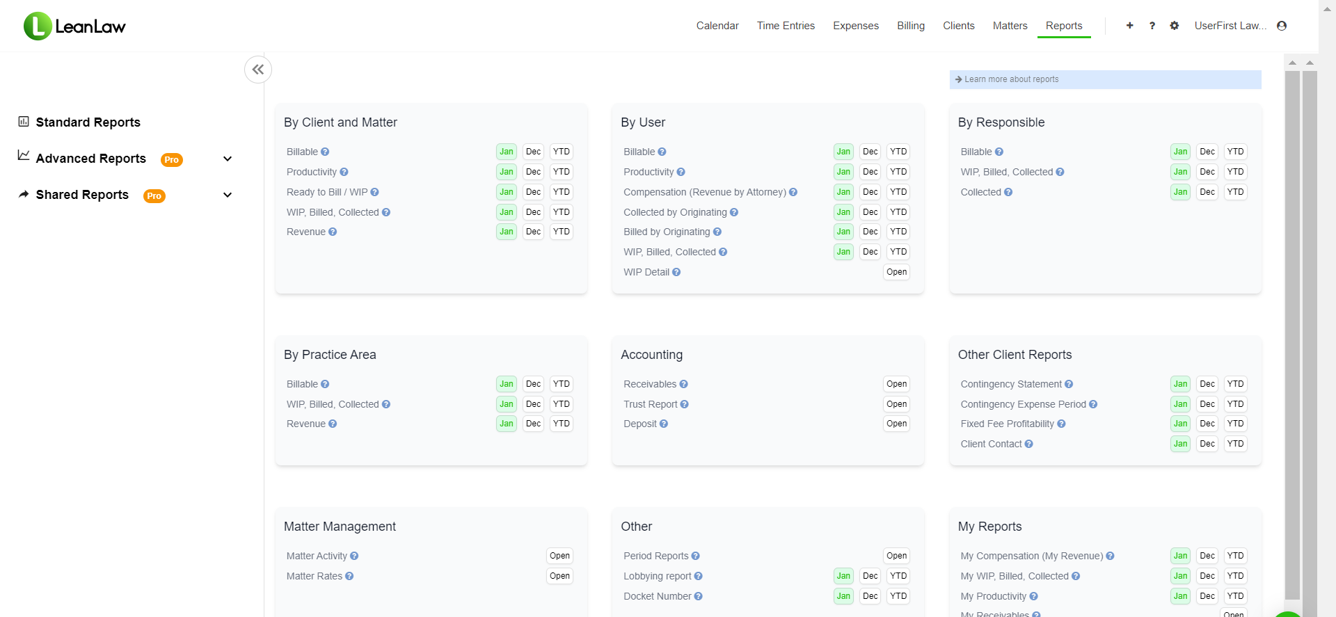Run Docket Number report YTD

[x=899, y=596]
